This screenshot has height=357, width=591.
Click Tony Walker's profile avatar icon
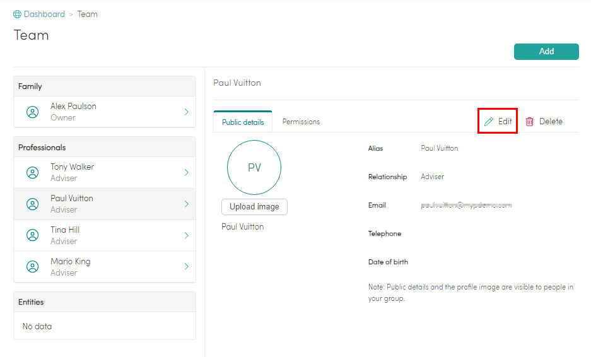tap(32, 172)
